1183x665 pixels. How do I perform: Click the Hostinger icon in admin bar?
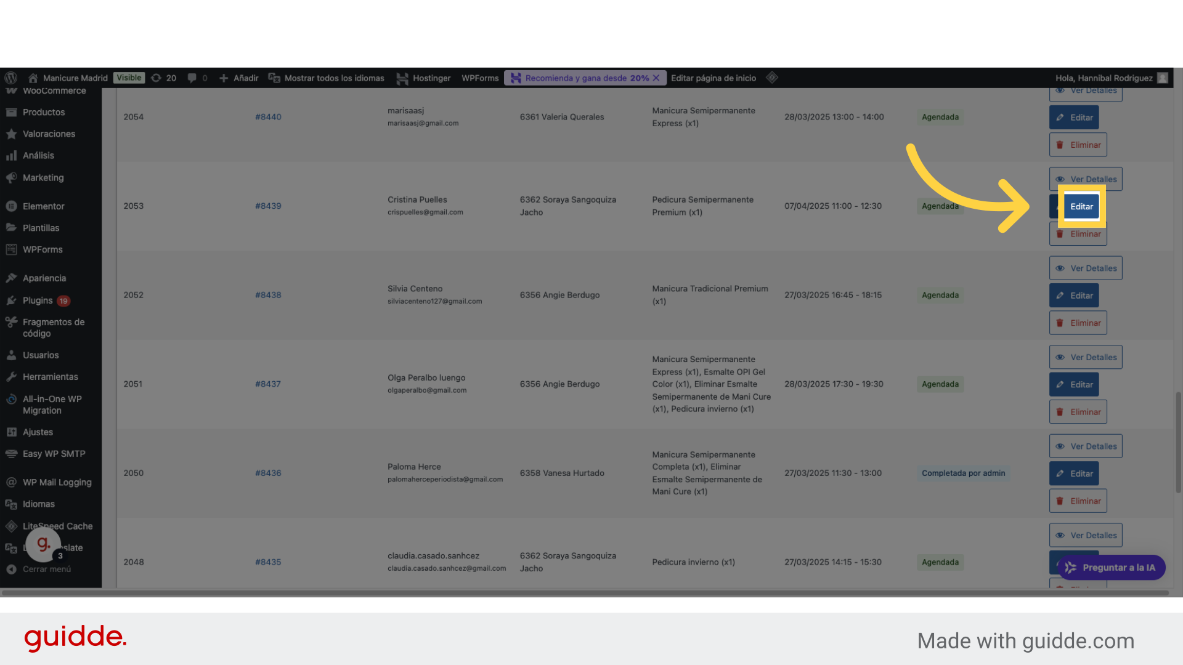402,78
